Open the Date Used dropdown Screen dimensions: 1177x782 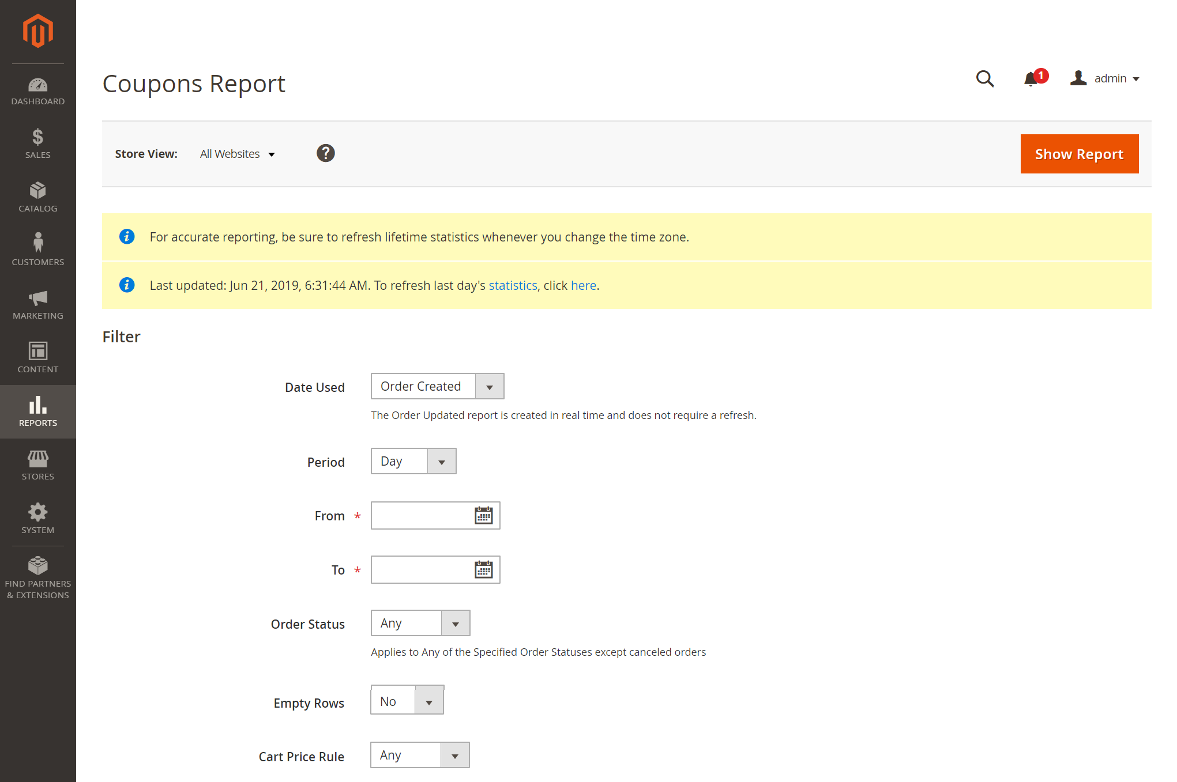coord(438,386)
